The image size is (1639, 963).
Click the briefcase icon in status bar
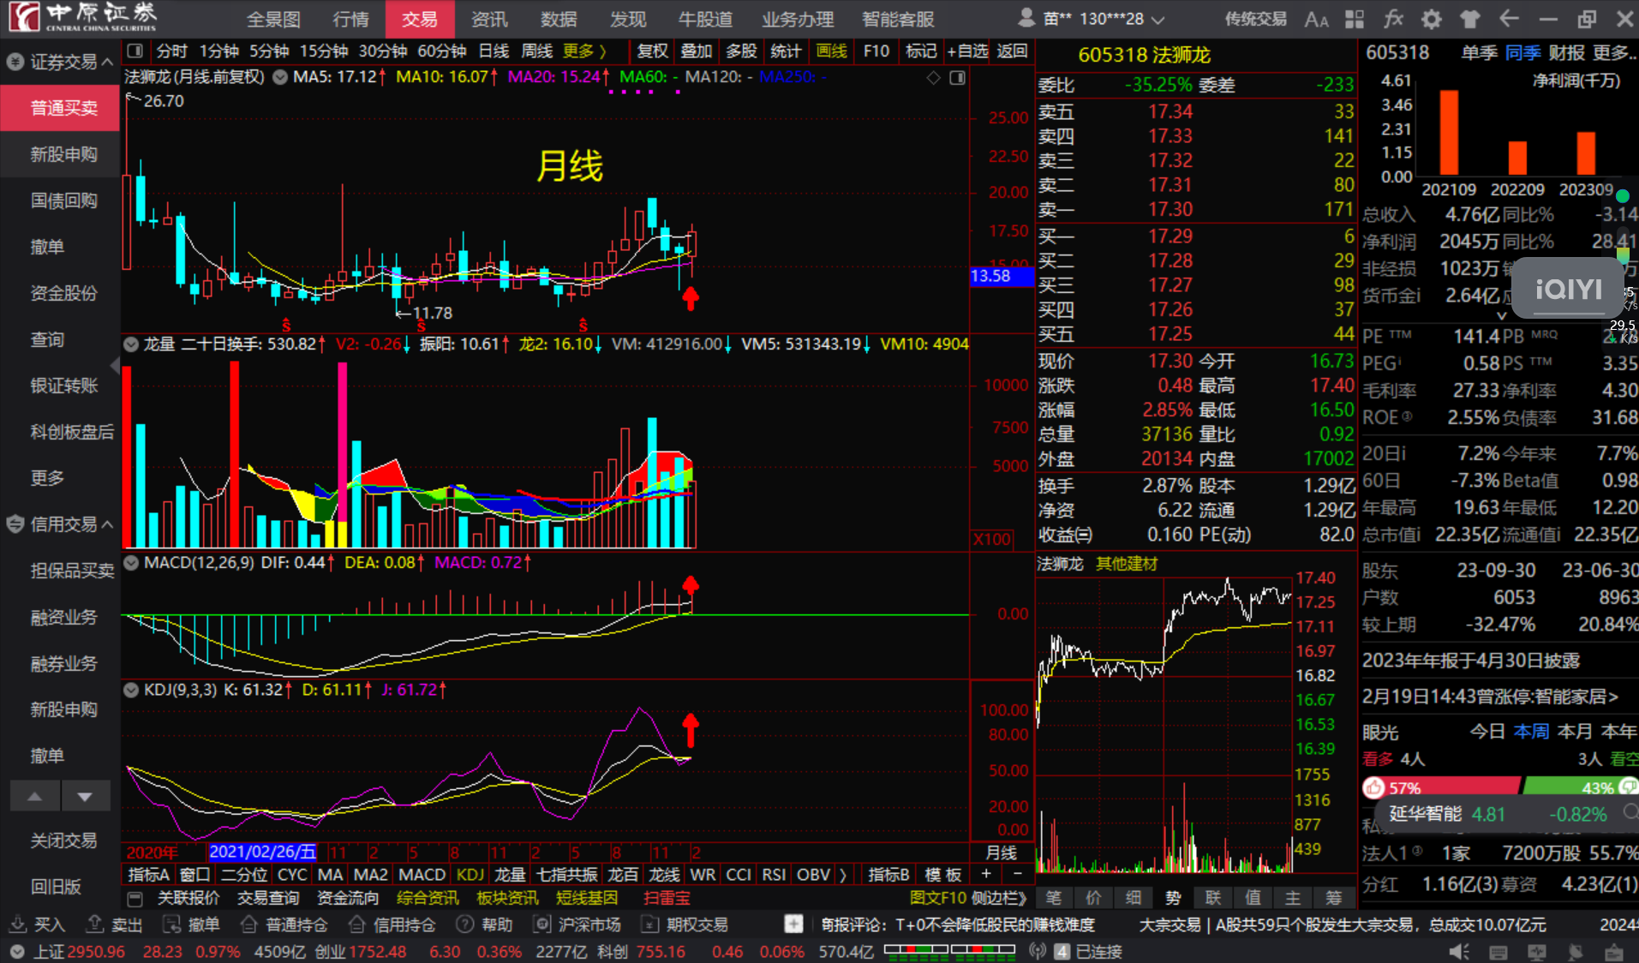point(1614,952)
